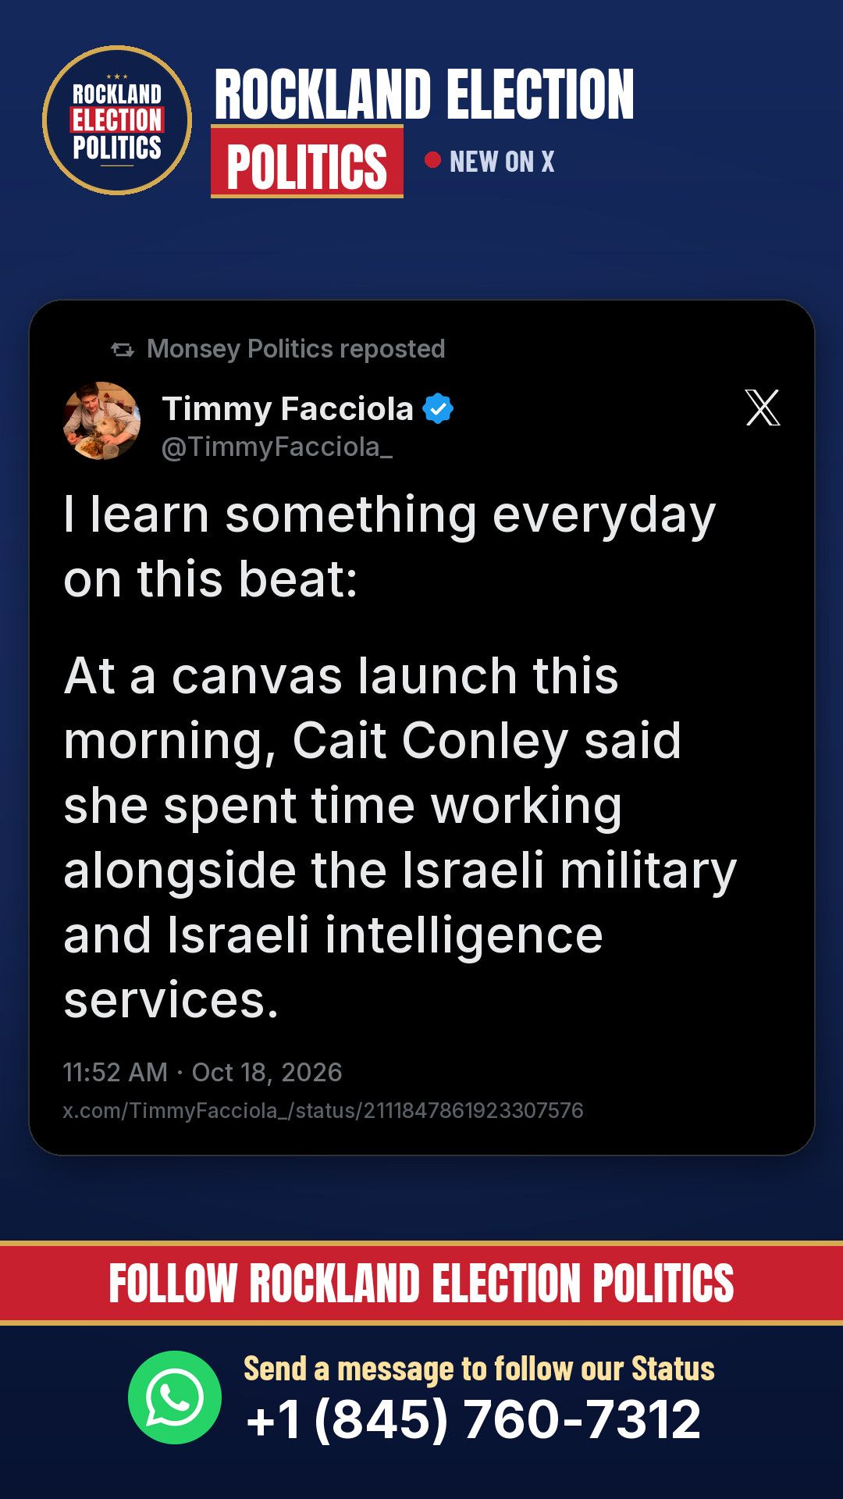Tap the Follow Rockland Election Politics banner
Screen dimensions: 843x1499
pyautogui.click(x=421, y=1284)
